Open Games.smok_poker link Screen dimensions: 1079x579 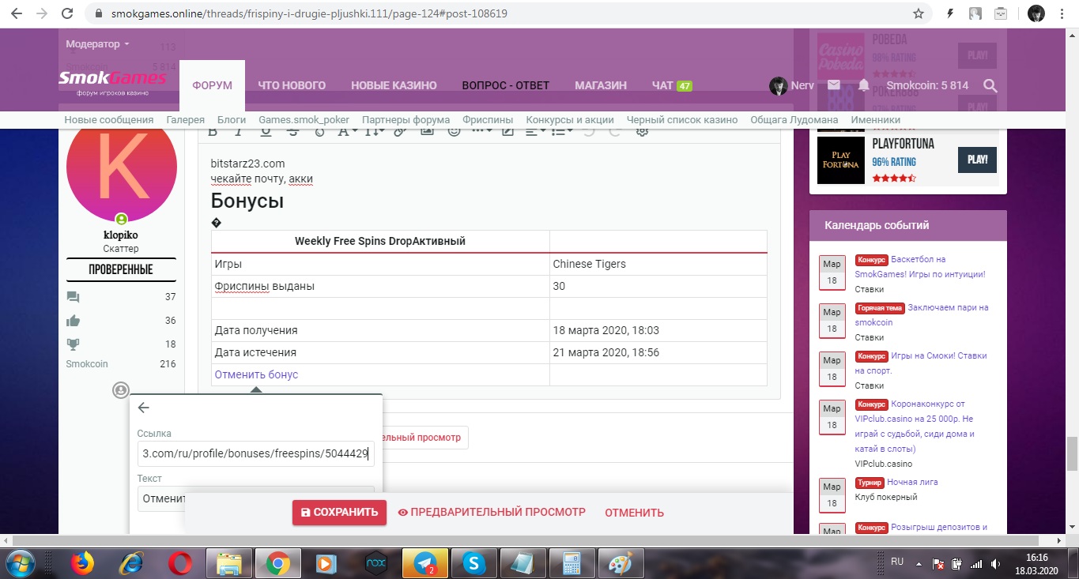click(304, 120)
